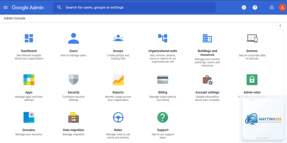Open the Help question mark icon
287x143 pixels.
click(x=255, y=8)
